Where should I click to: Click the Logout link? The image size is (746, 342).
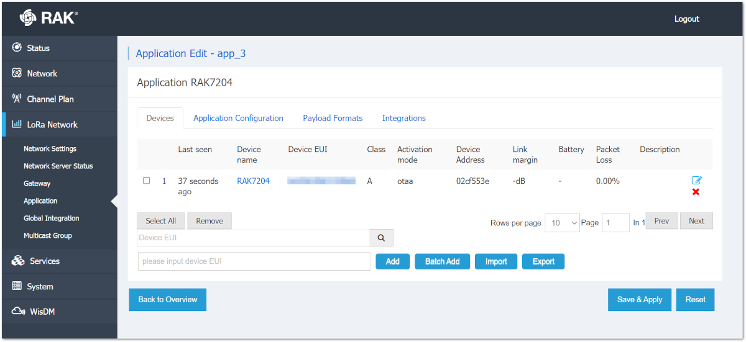pos(687,19)
